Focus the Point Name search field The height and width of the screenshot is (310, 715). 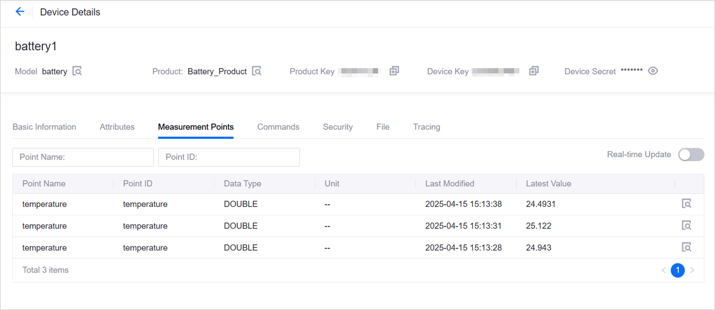click(83, 157)
